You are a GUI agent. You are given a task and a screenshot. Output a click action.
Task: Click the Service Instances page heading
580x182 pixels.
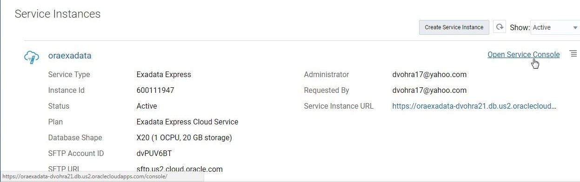coord(58,14)
